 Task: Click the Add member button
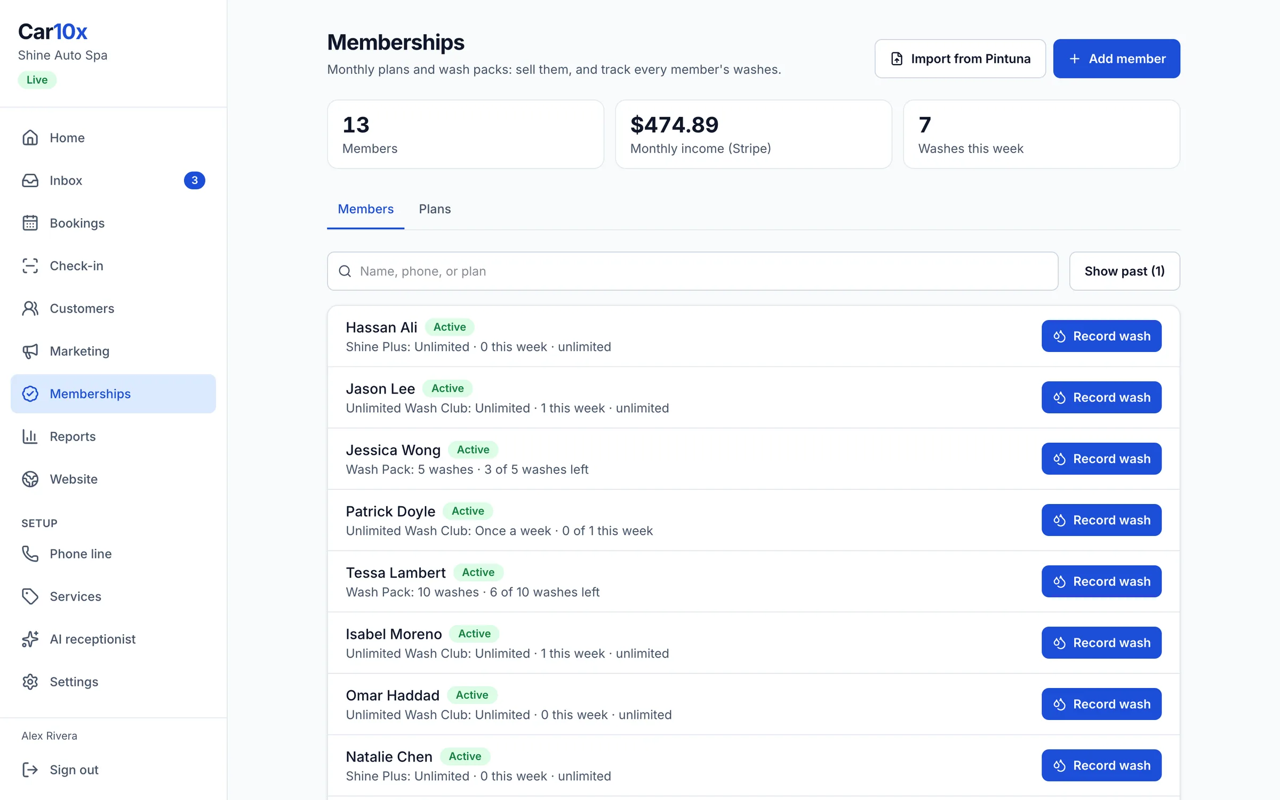point(1116,59)
